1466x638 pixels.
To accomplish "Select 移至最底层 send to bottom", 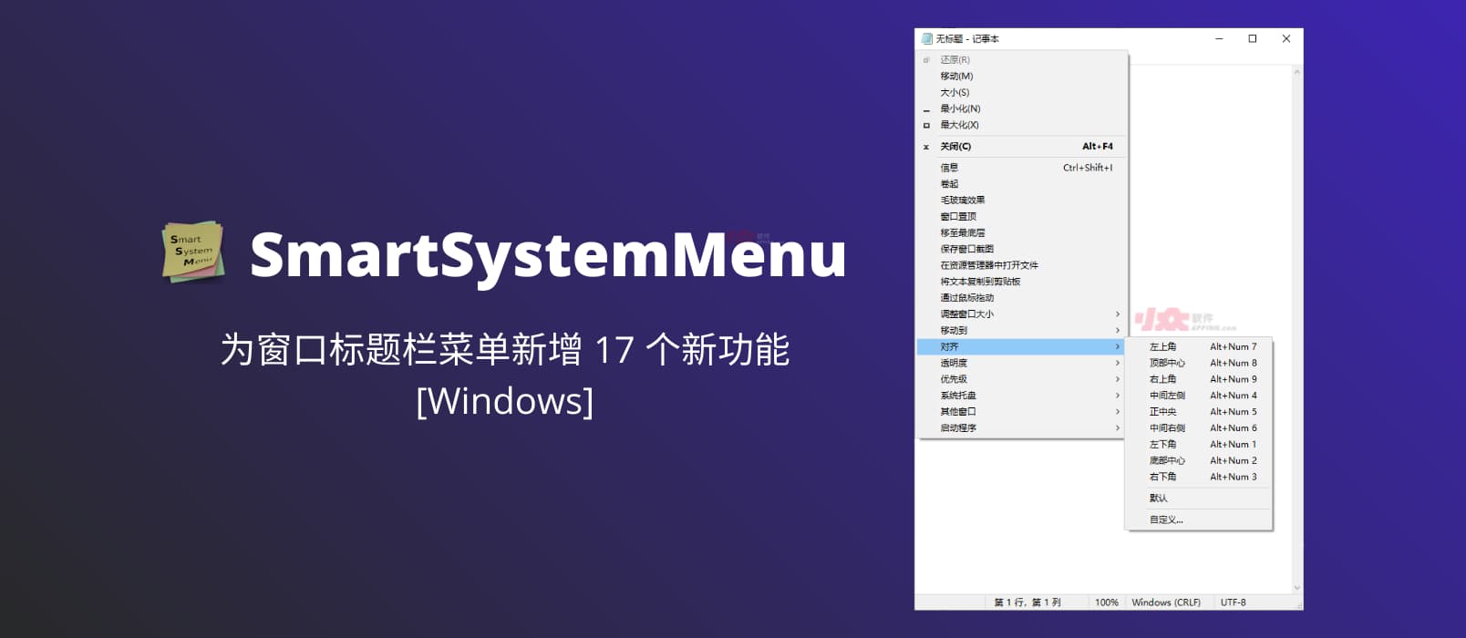I will point(1021,233).
